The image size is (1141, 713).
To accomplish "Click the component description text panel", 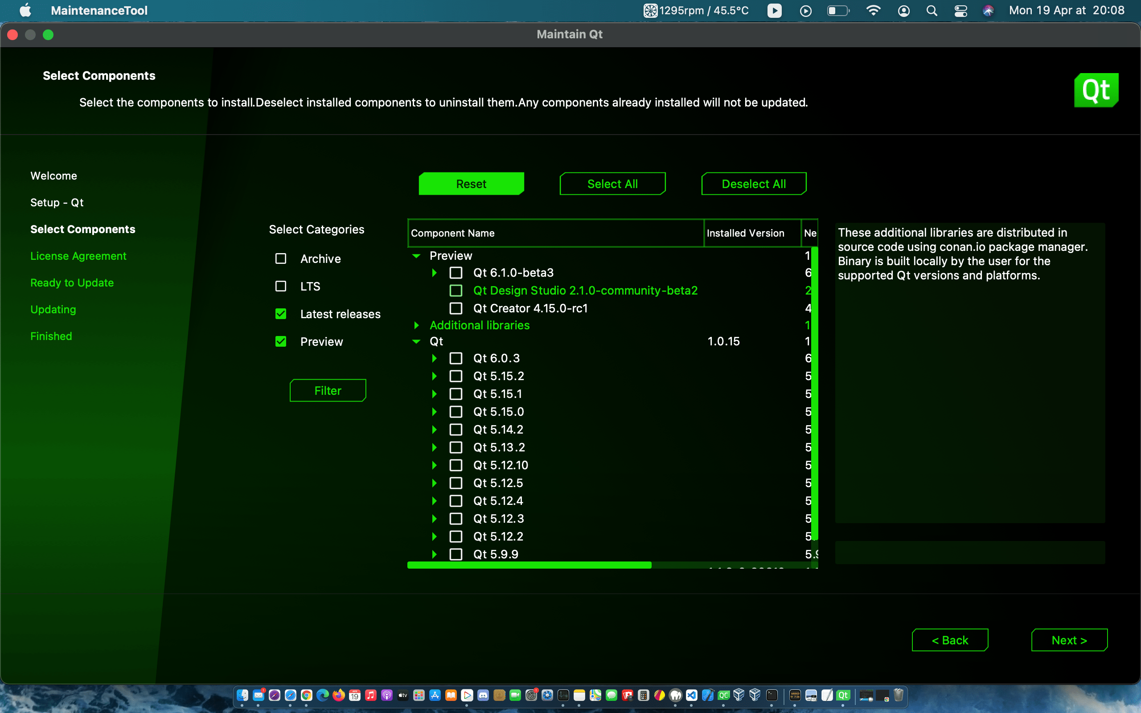I will [x=970, y=373].
